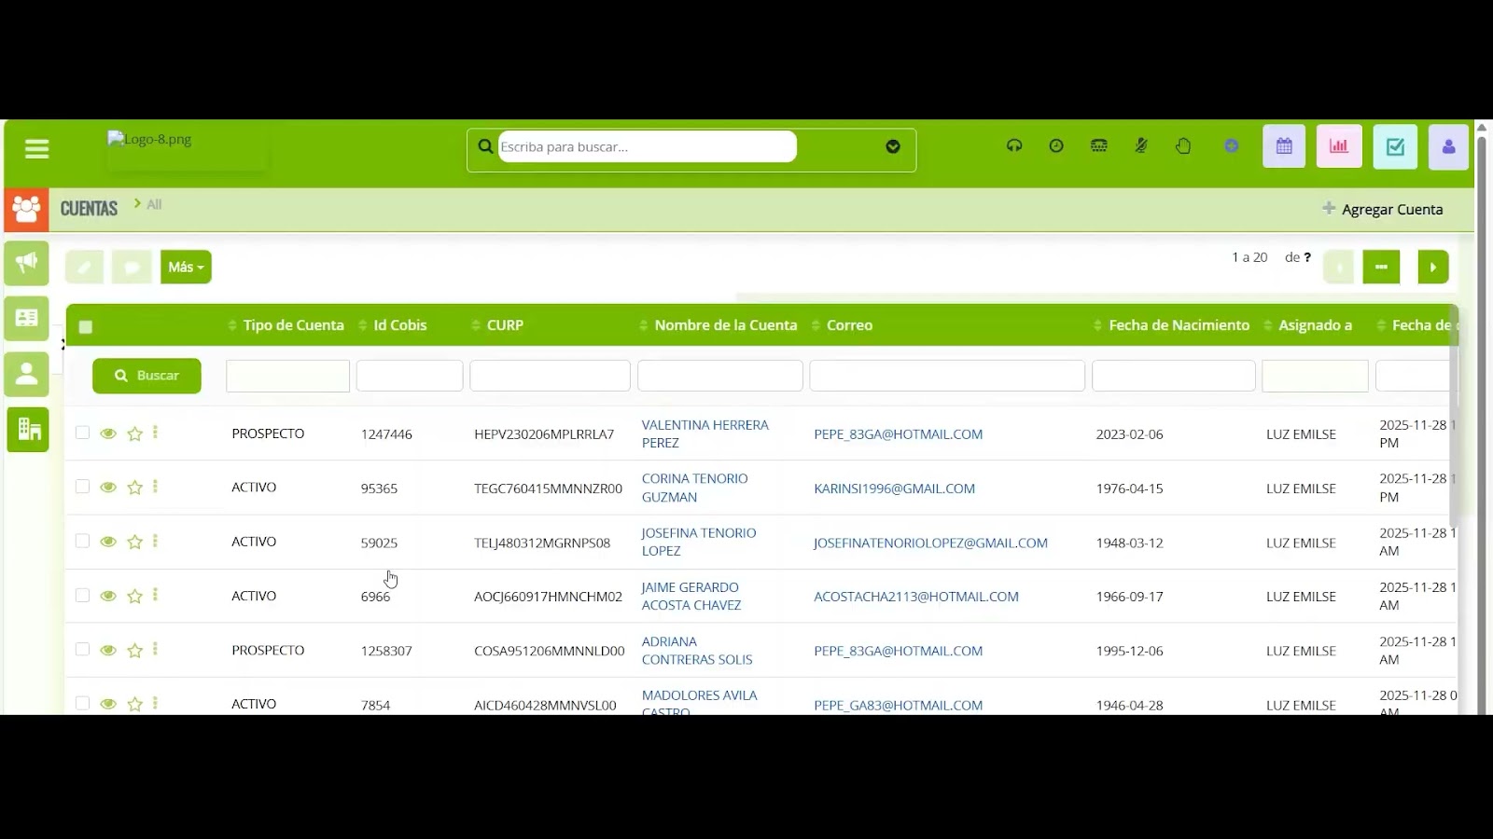Click the clock activity history icon
Viewport: 1493px width, 839px height.
(x=1056, y=146)
